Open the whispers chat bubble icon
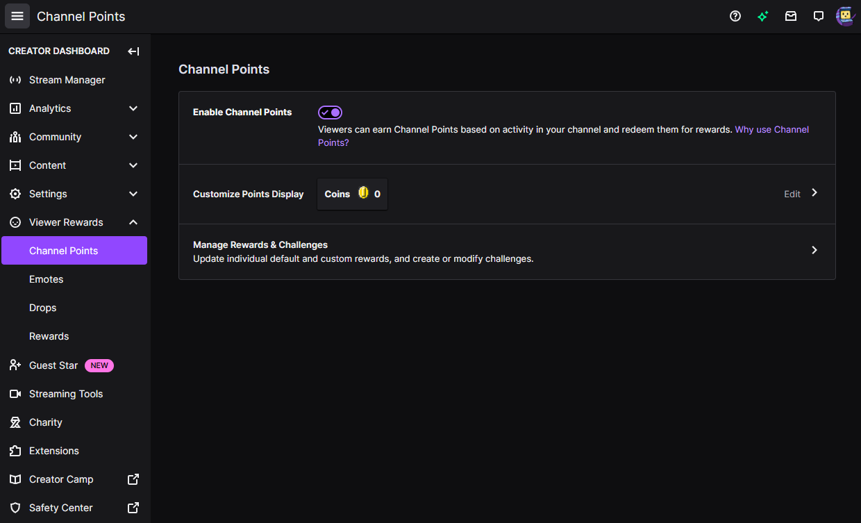The width and height of the screenshot is (861, 523). pos(819,16)
